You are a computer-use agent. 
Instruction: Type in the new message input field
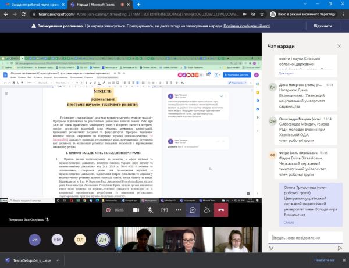302,237
